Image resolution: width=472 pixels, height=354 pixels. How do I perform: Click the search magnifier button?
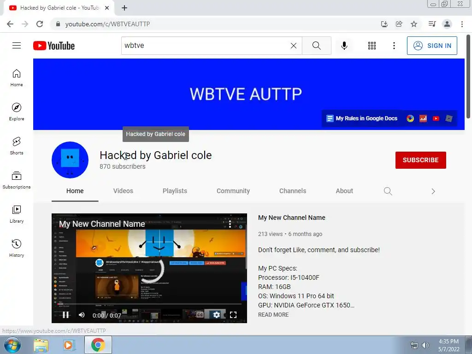pyautogui.click(x=316, y=46)
